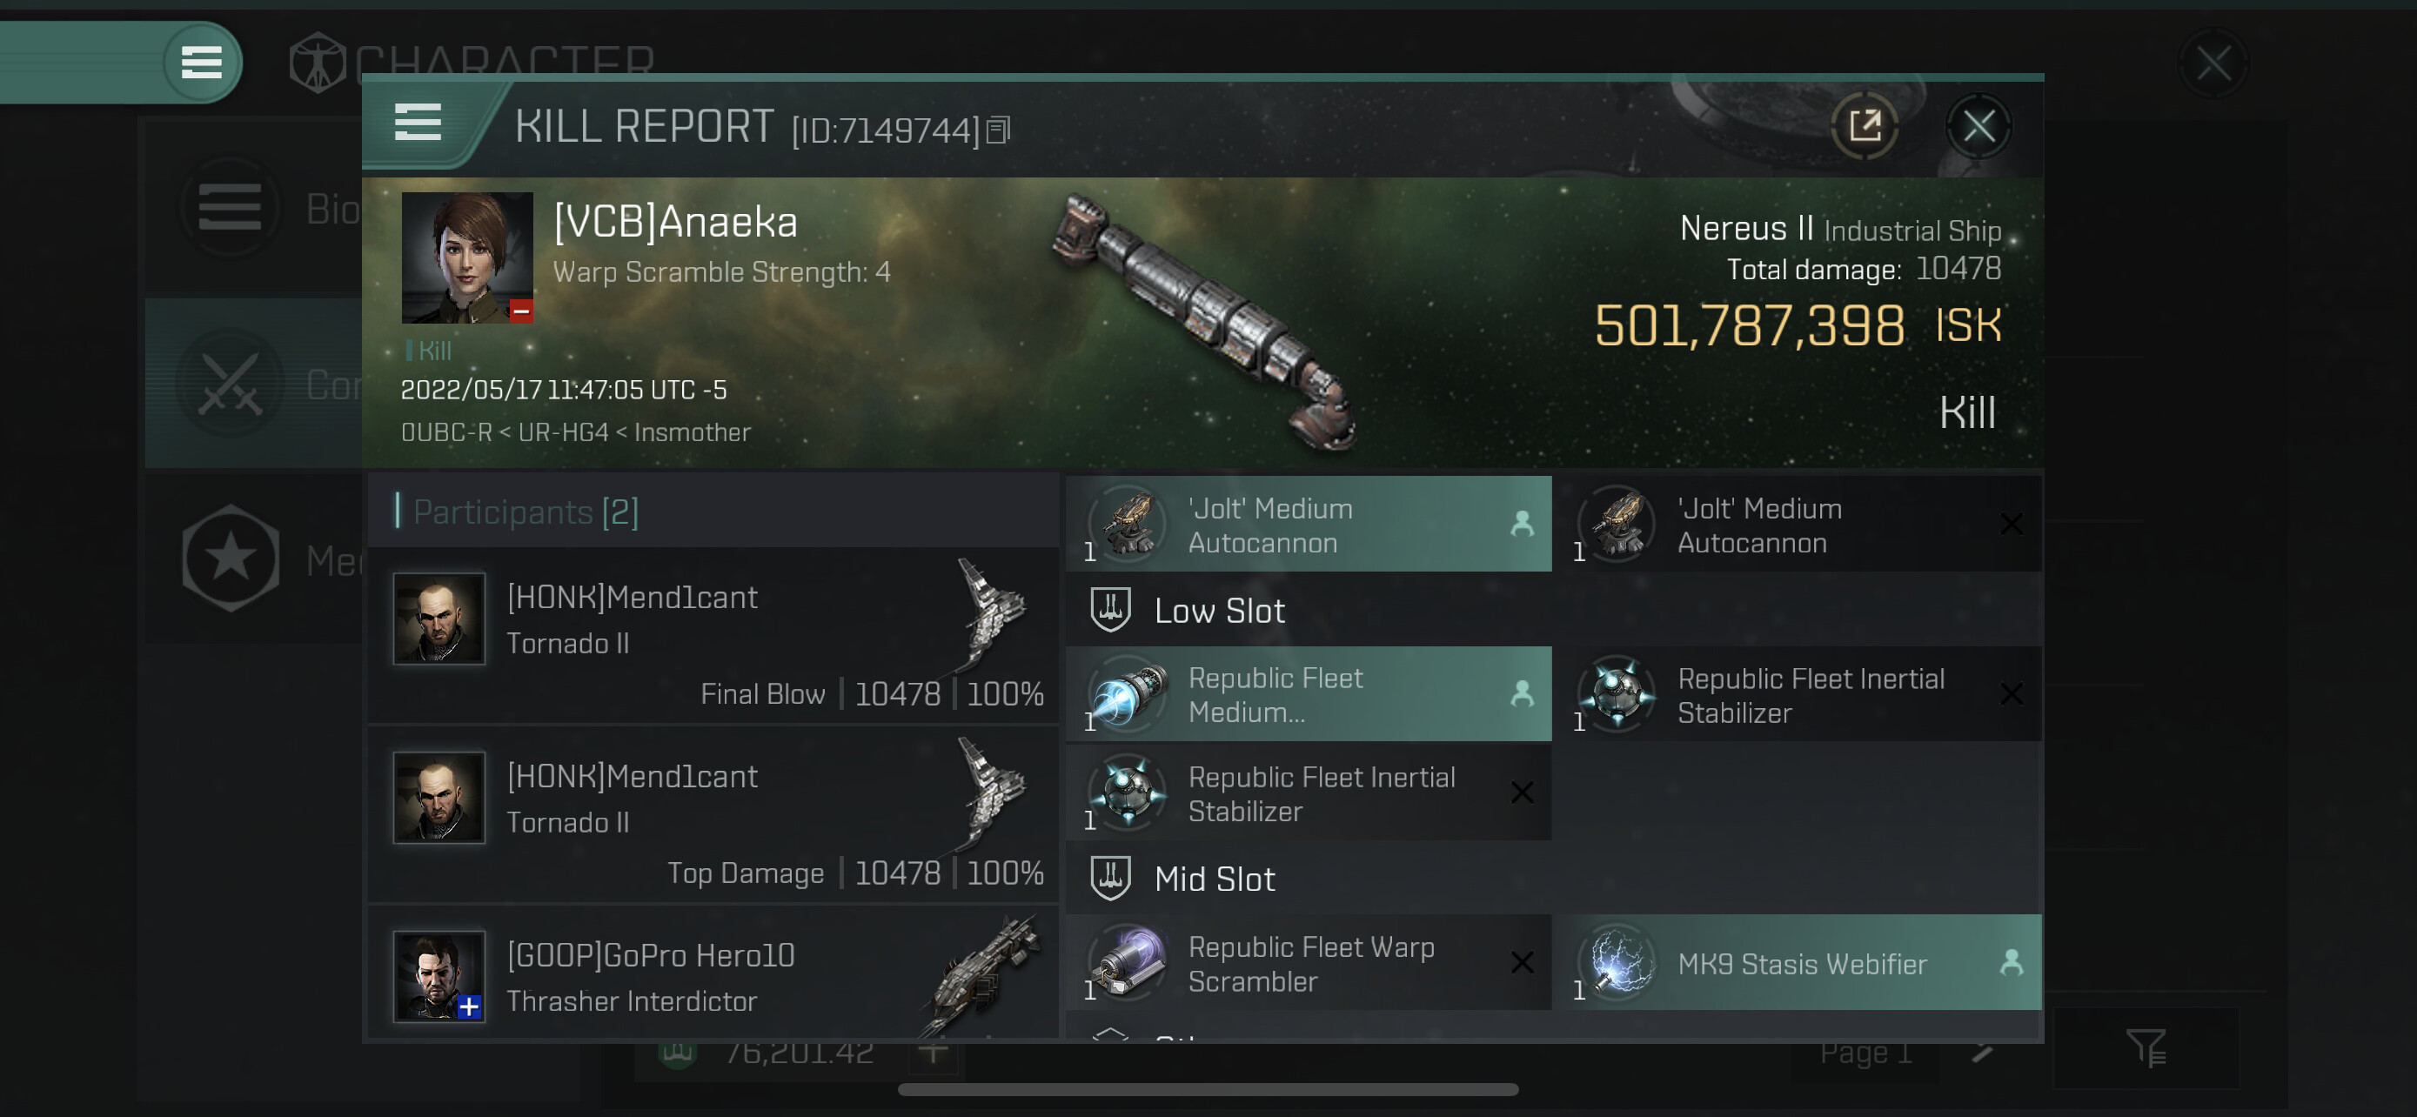Close the kill report window
Screen dimensions: 2417x1117
1978,125
